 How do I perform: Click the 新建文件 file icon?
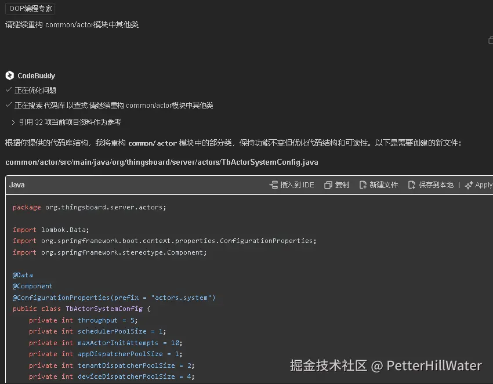363,184
